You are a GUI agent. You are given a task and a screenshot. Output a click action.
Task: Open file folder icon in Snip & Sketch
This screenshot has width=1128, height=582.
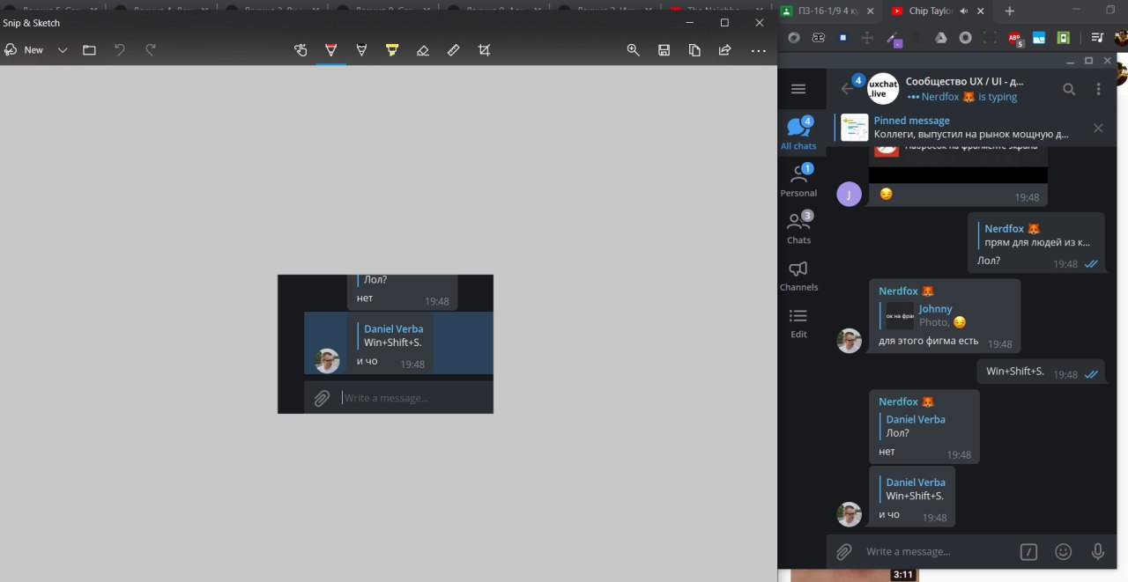(89, 50)
